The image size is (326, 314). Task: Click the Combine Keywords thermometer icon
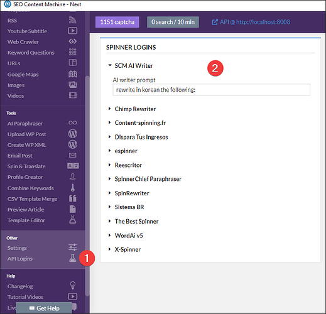point(73,188)
